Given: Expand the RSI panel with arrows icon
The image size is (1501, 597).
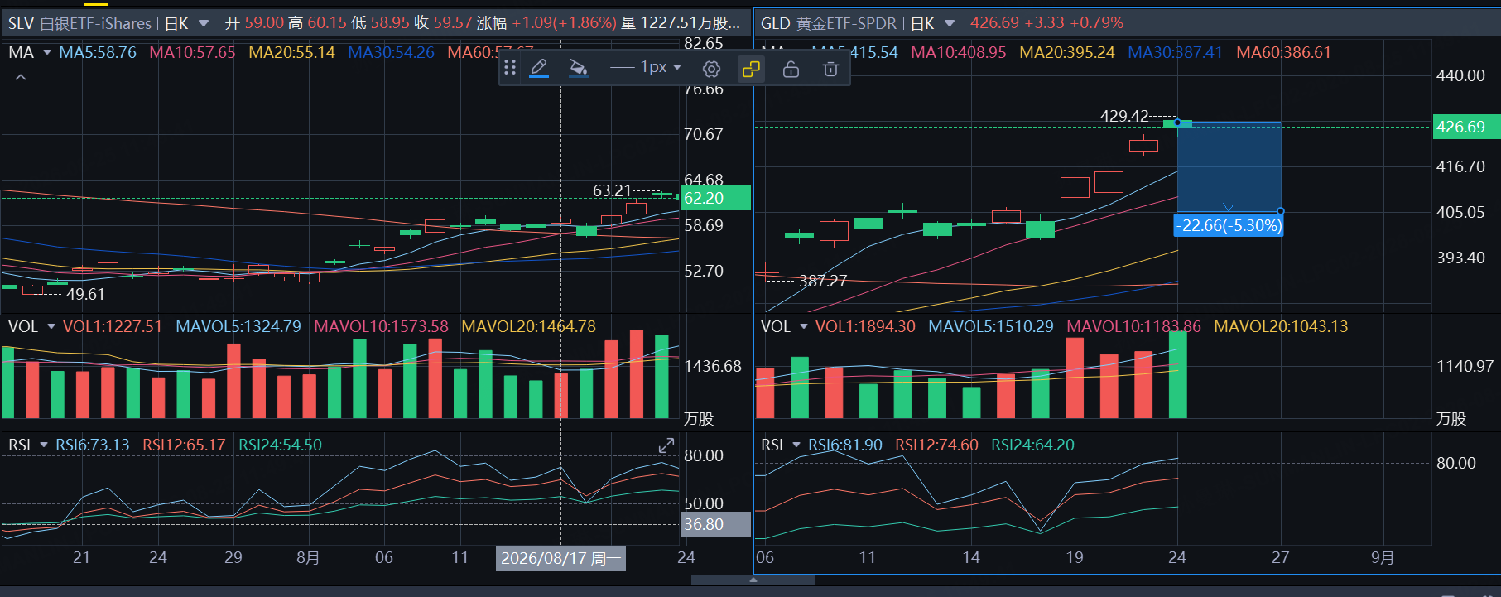Looking at the screenshot, I should pyautogui.click(x=666, y=446).
